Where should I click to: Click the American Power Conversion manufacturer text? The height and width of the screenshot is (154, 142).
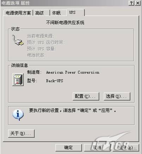[73, 72]
